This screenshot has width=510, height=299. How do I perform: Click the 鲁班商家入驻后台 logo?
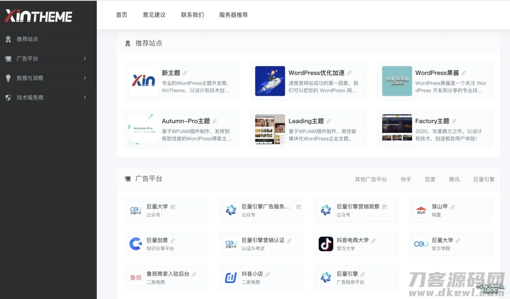(136, 278)
